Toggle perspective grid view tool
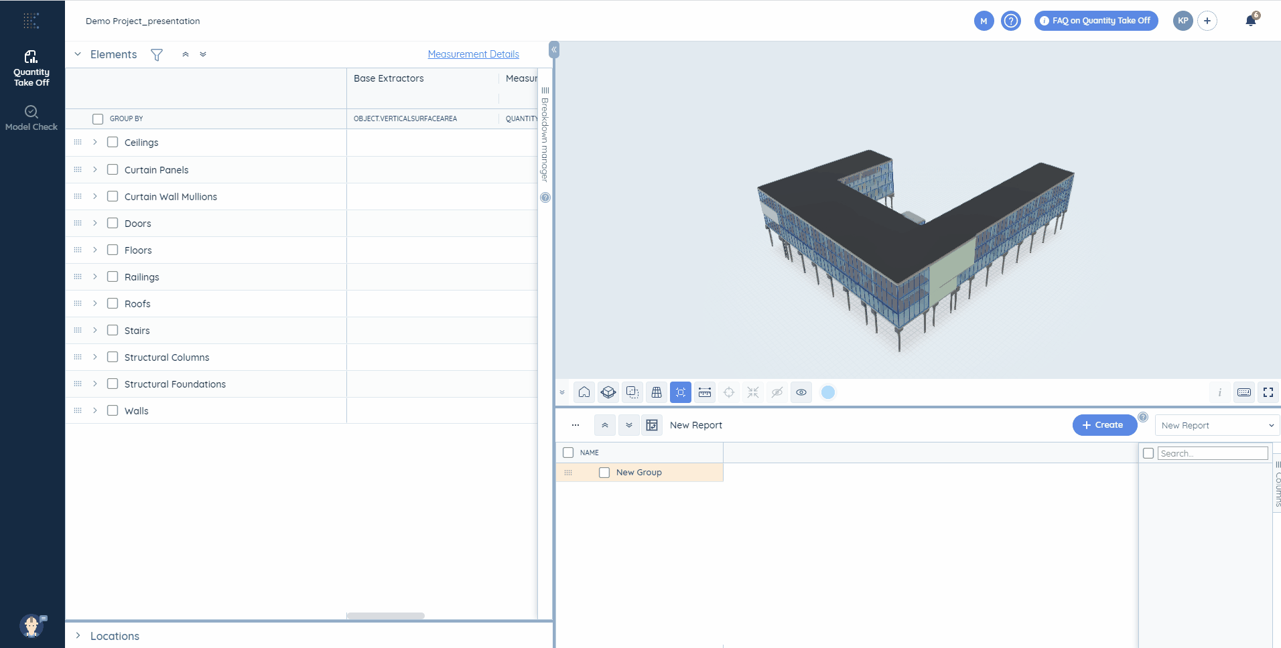1281x648 pixels. [x=657, y=392]
